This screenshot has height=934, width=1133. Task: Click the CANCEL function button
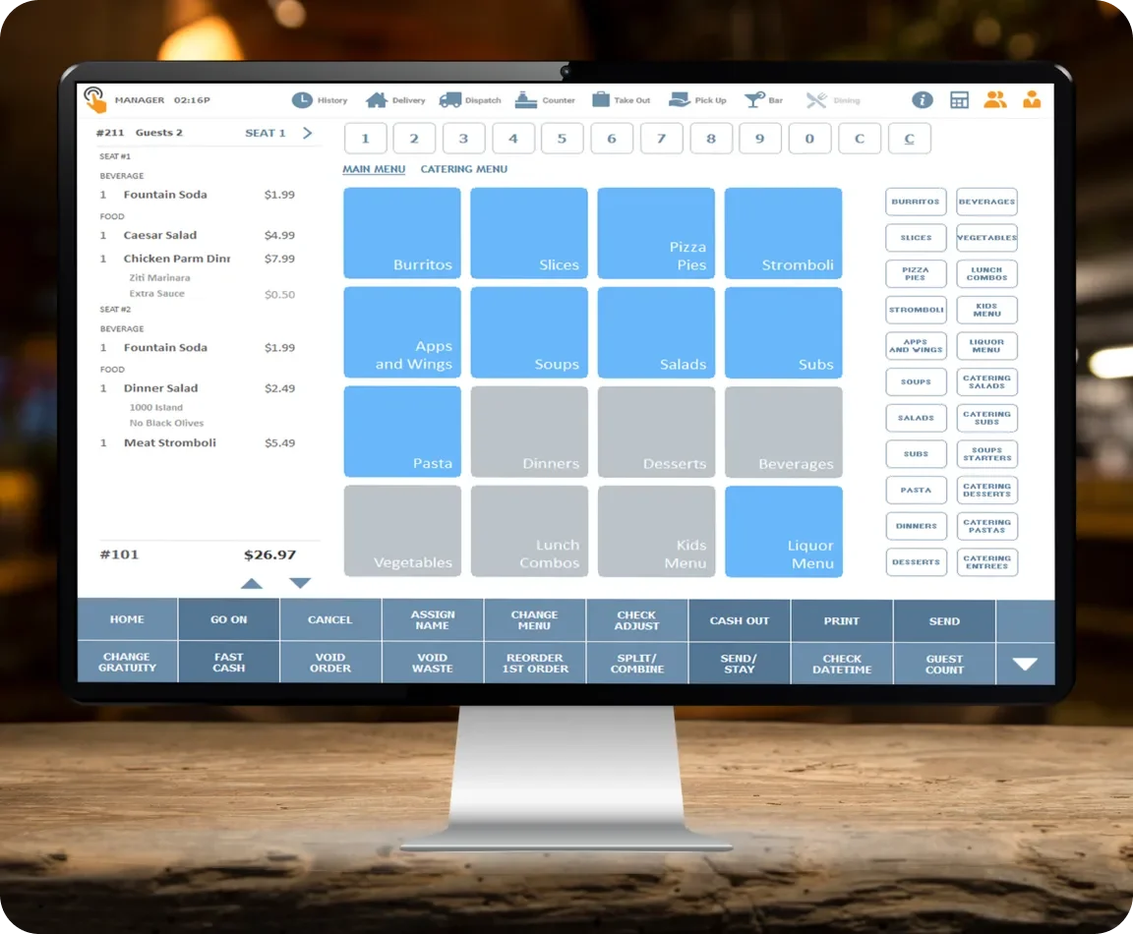(x=330, y=619)
